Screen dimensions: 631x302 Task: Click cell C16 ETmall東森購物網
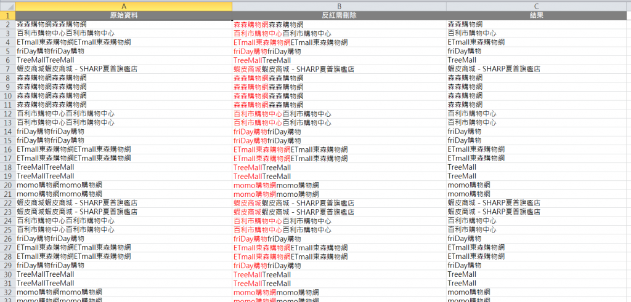[537, 149]
